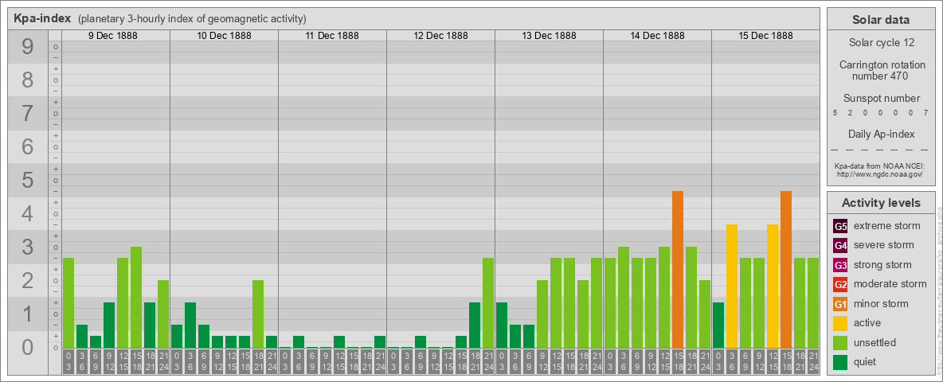
Task: Click the 18-21 bar on 10 Dec
Action: click(x=258, y=314)
